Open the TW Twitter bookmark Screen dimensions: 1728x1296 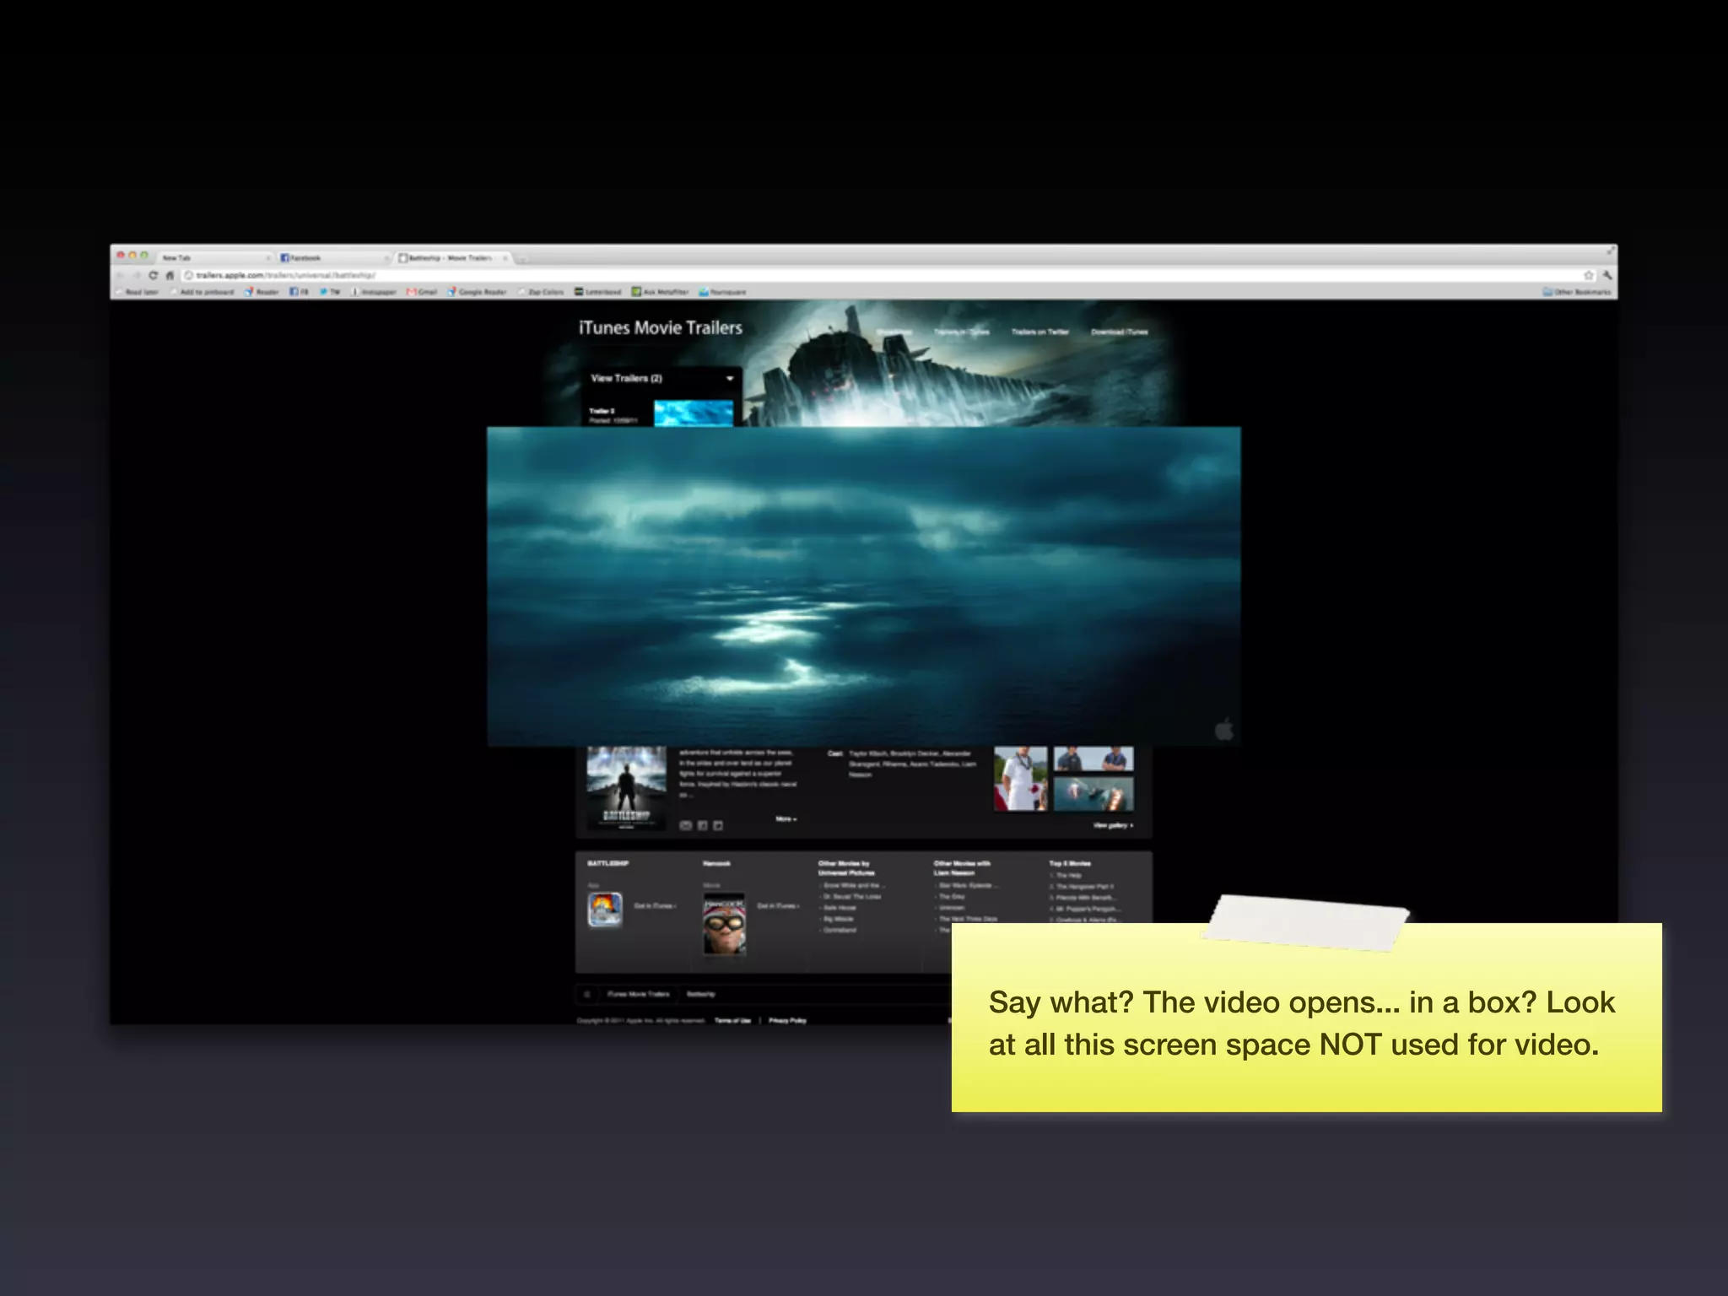pos(330,292)
